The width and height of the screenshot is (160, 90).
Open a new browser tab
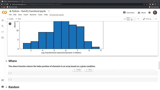(22, 1)
